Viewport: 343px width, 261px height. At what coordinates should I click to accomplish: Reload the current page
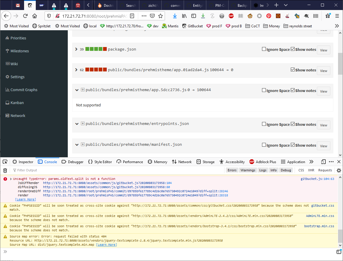click(x=25, y=16)
